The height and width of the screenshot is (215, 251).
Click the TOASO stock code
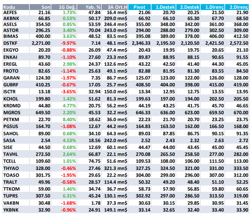click(x=11, y=175)
